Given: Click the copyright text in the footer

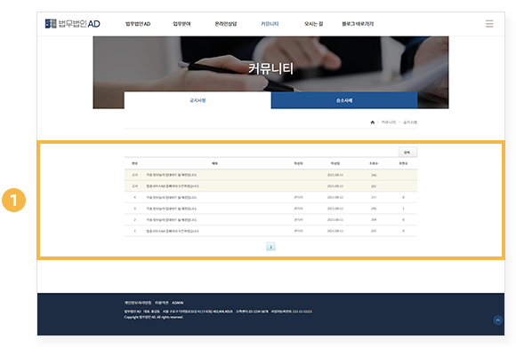Looking at the screenshot, I should 154,317.
